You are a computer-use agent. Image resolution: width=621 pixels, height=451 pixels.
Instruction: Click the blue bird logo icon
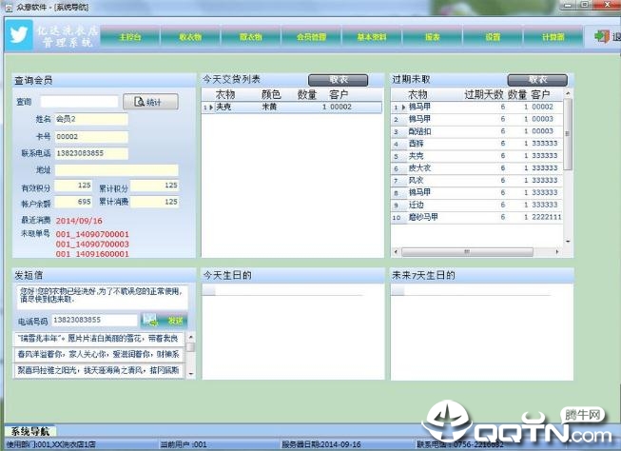(19, 35)
